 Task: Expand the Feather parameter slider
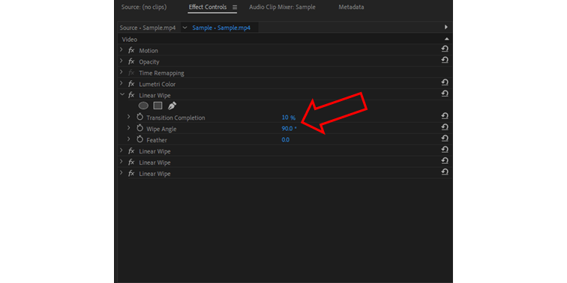pos(129,139)
